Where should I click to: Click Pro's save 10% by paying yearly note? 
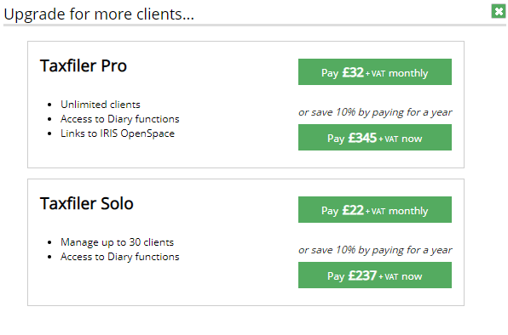[375, 112]
